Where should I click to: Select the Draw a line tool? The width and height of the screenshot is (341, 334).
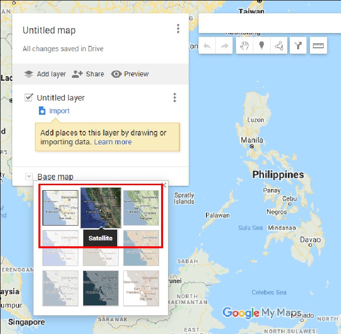click(x=279, y=46)
